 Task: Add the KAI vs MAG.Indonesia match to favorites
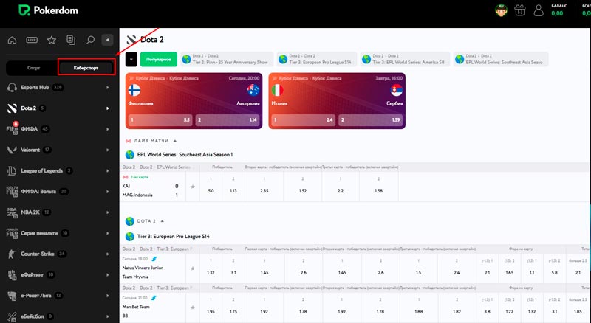193,187
